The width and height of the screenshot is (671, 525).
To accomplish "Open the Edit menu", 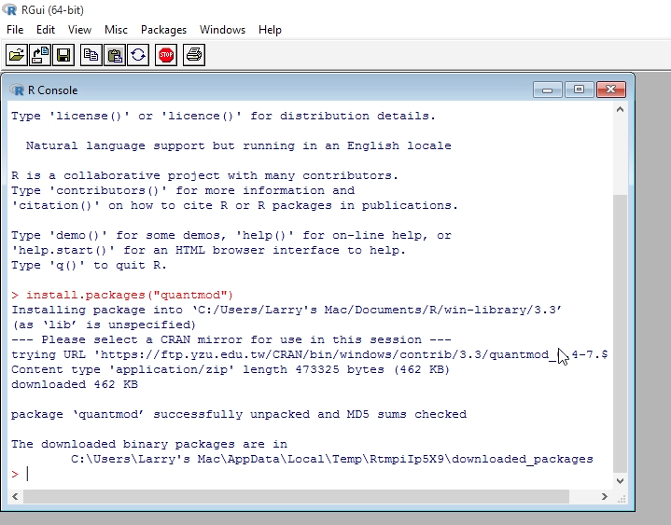I will [x=46, y=30].
